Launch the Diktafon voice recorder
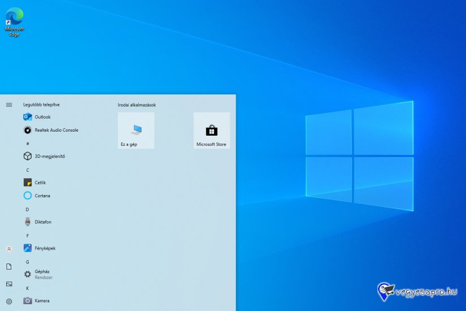Image resolution: width=466 pixels, height=311 pixels. tap(42, 222)
